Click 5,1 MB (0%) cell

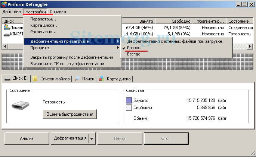coord(179,34)
